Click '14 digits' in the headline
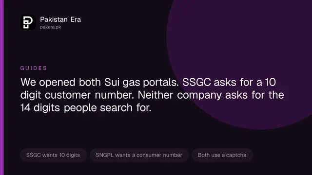 pyautogui.click(x=40, y=108)
